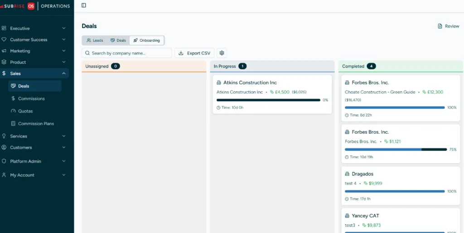Viewport: 464px width, 233px height.
Task: Click the building icon on Atkins Construction card
Action: 219,83
